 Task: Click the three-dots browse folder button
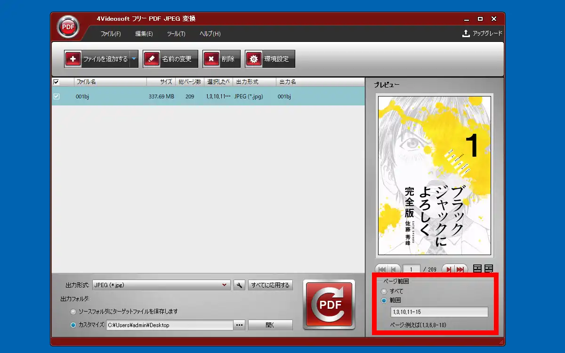[239, 325]
